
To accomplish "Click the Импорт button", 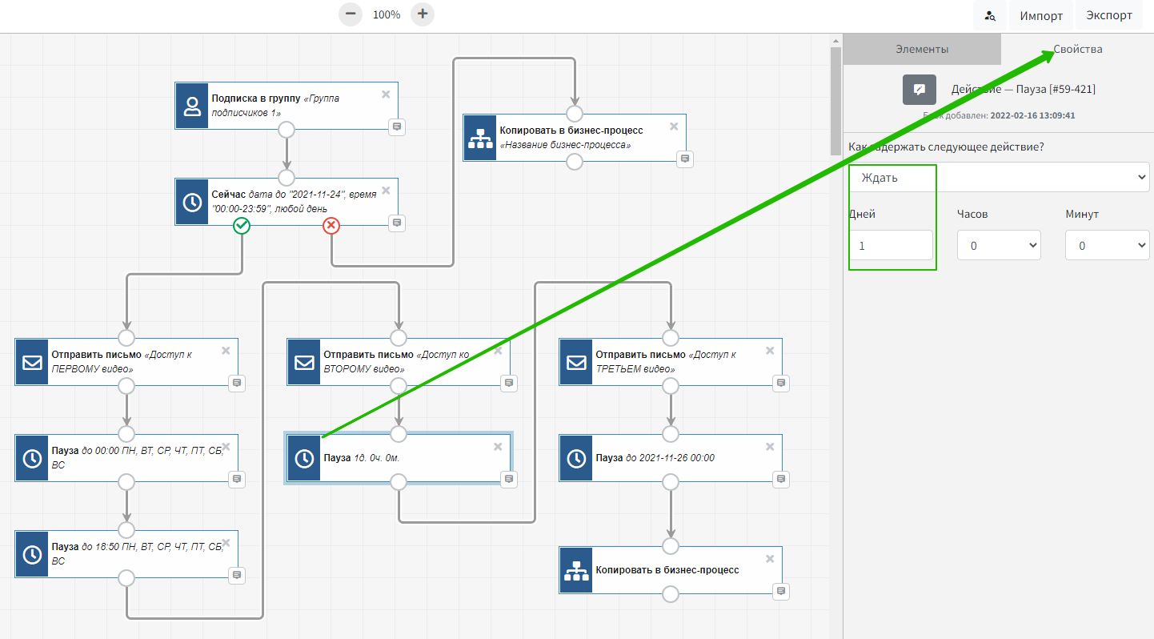I will 1041,16.
